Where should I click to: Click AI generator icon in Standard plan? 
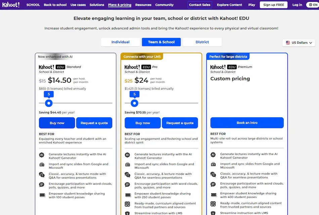point(42,155)
